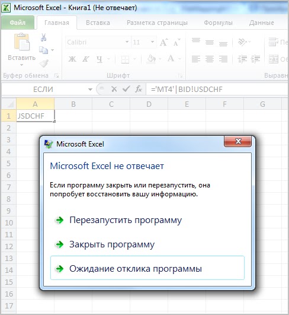The height and width of the screenshot is (315, 289).
Task: Open the Fill Color dropdown arrow
Action: tap(160, 59)
